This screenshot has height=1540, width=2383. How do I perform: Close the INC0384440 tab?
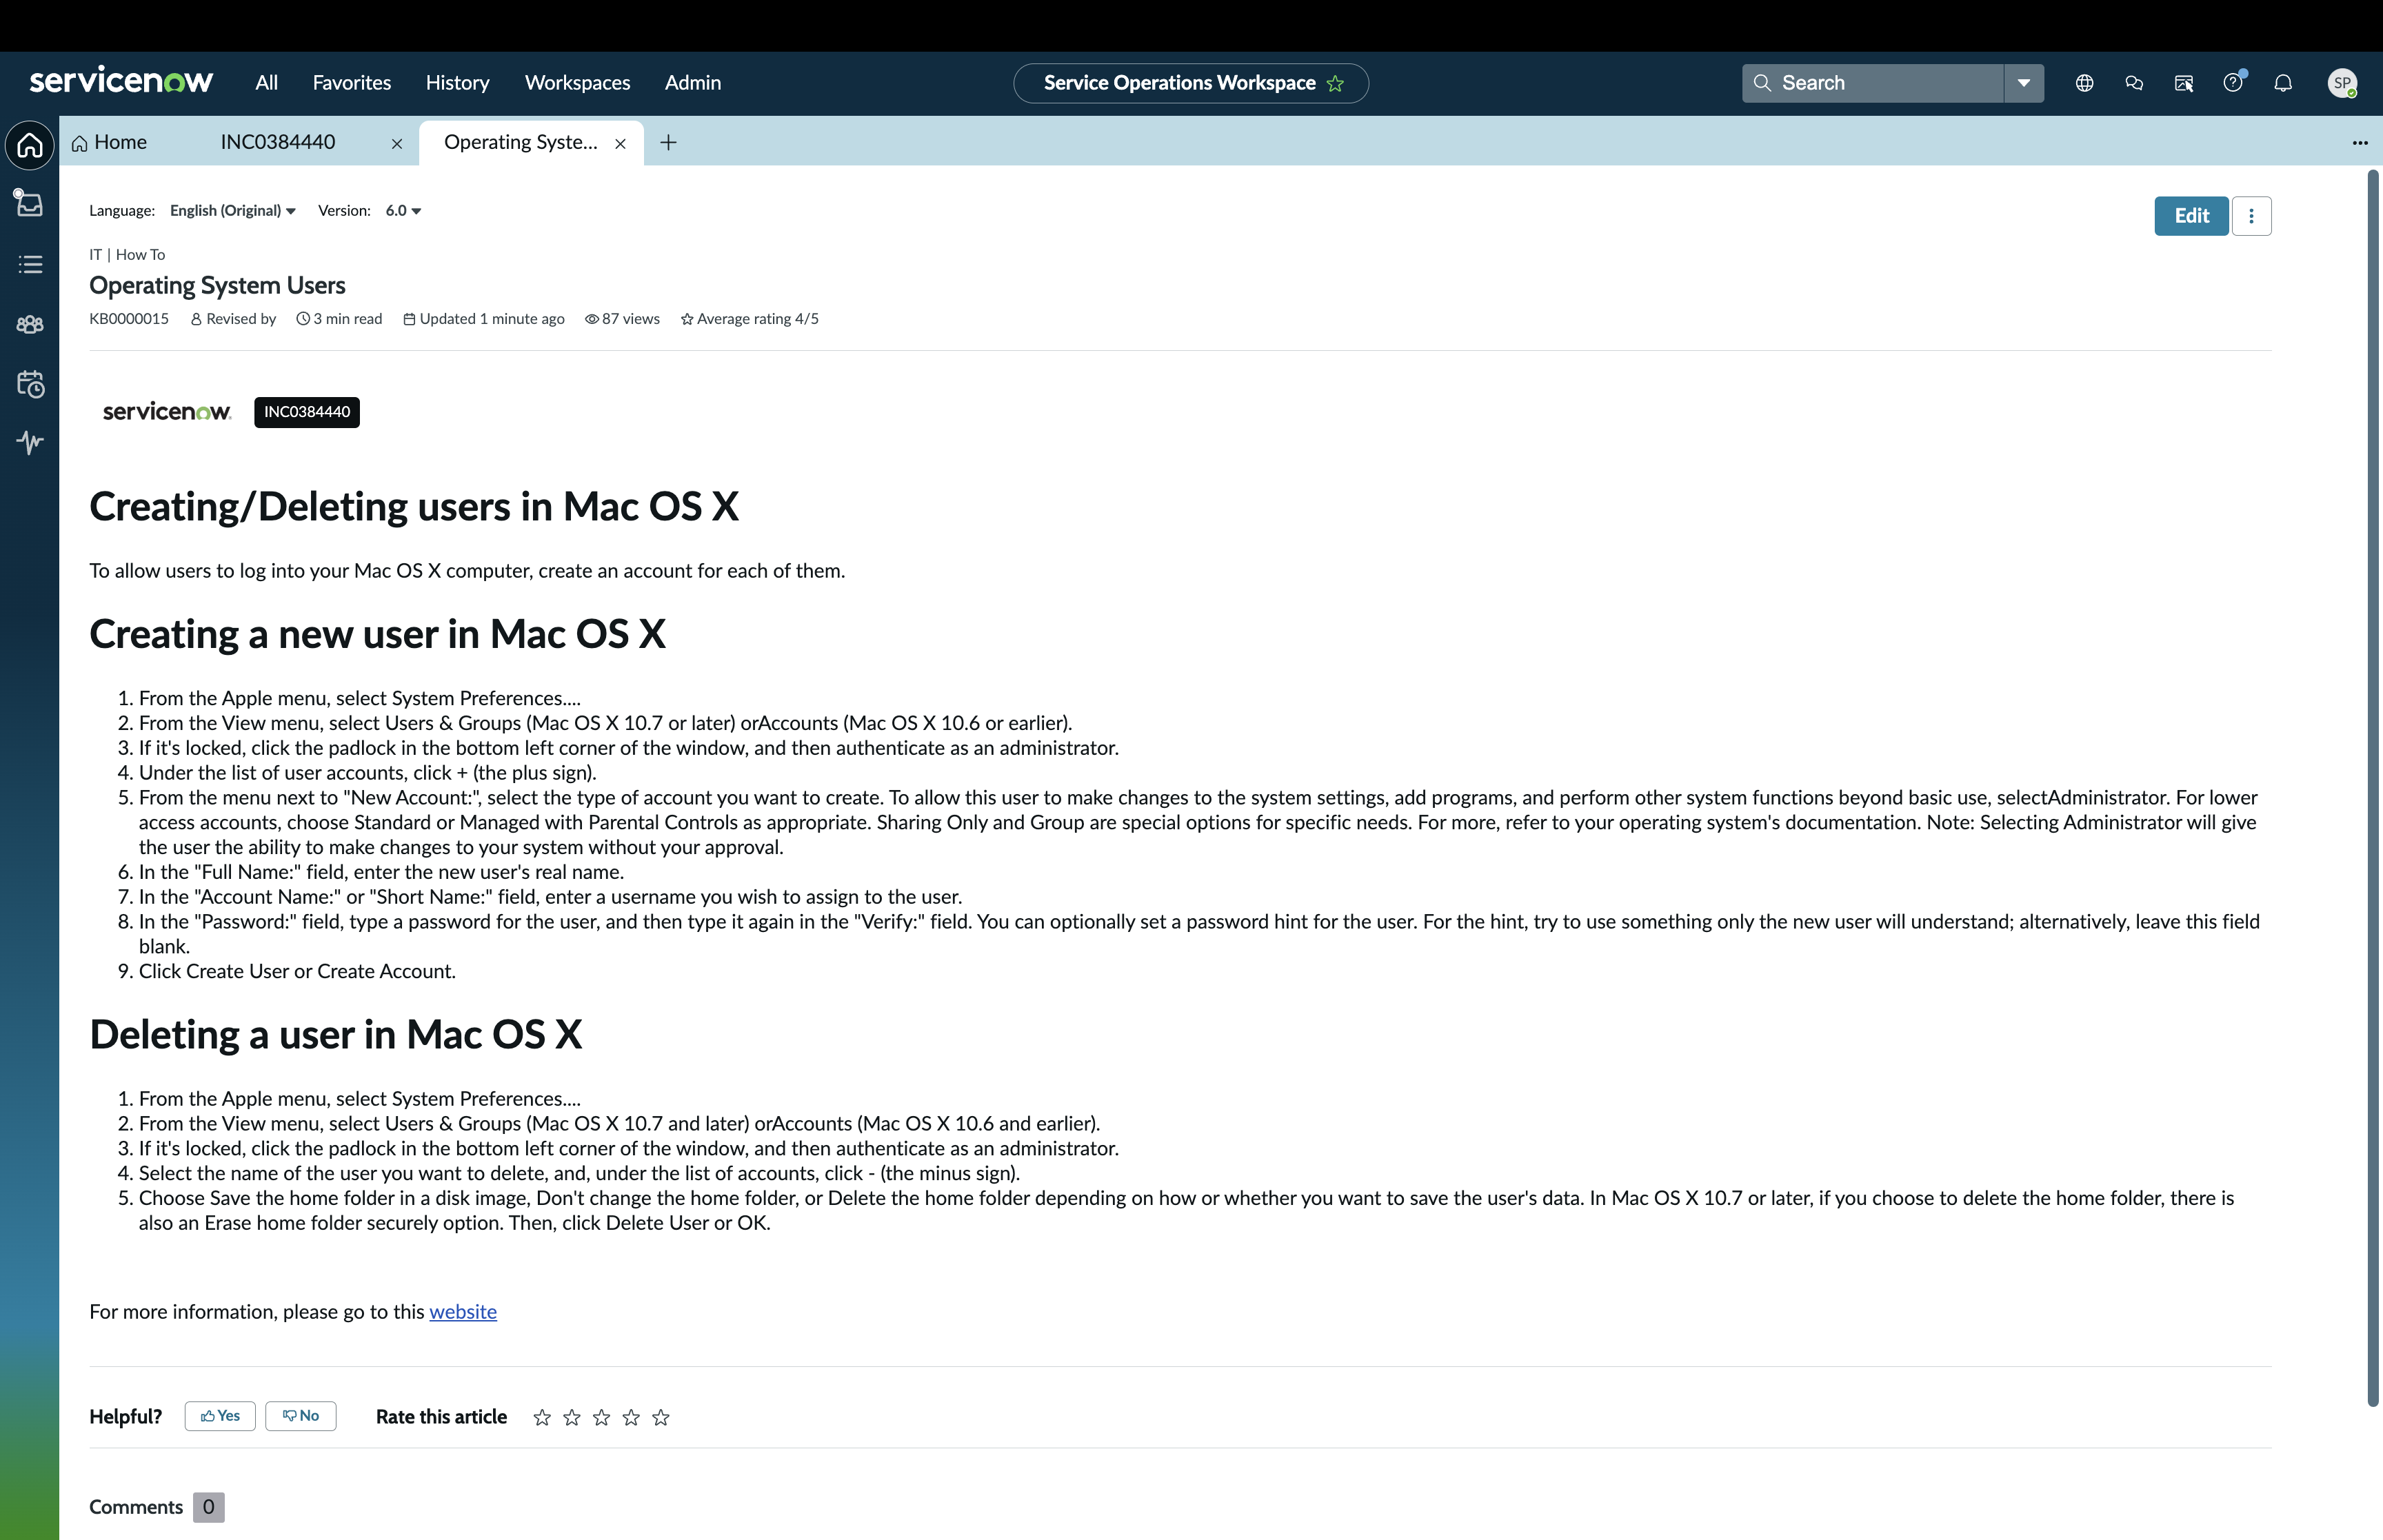[397, 144]
